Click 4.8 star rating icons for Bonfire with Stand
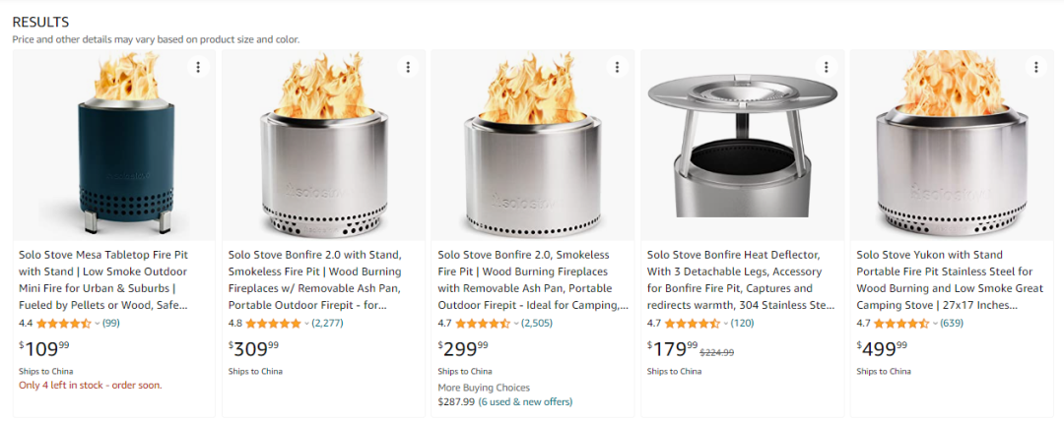 coord(273,323)
